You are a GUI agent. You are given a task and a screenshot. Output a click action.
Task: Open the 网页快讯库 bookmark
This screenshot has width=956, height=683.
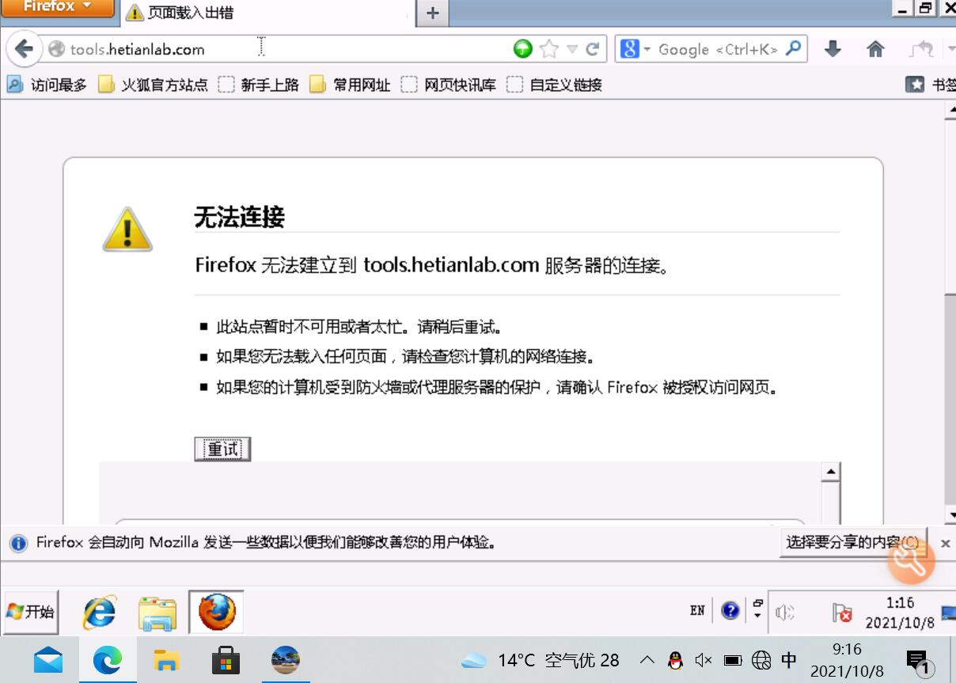point(449,85)
